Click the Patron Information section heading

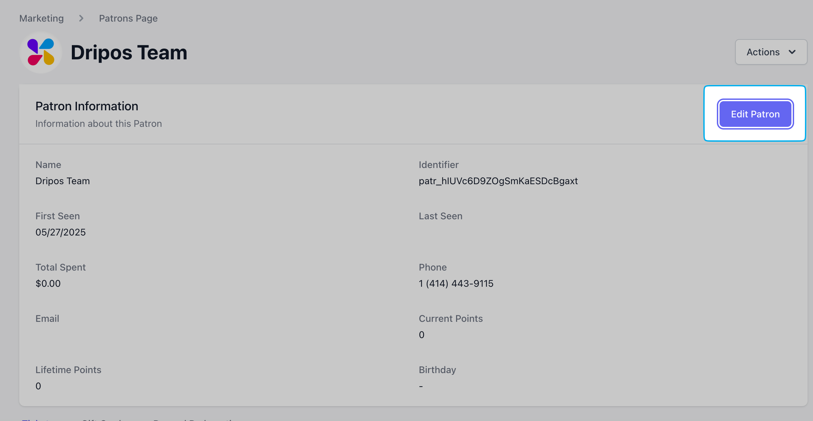87,106
